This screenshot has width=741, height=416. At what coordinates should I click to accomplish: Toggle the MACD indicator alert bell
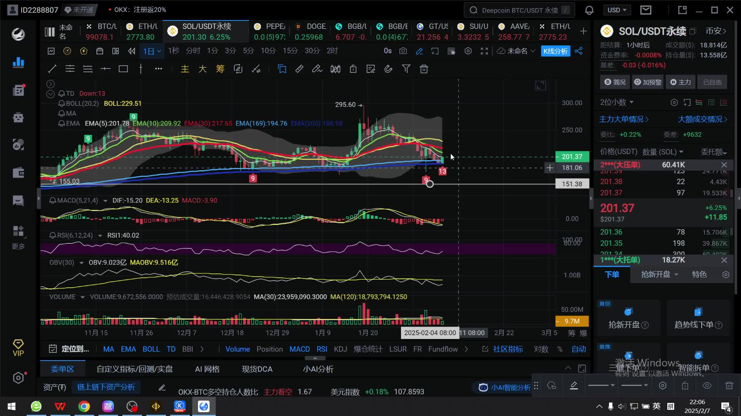point(53,201)
